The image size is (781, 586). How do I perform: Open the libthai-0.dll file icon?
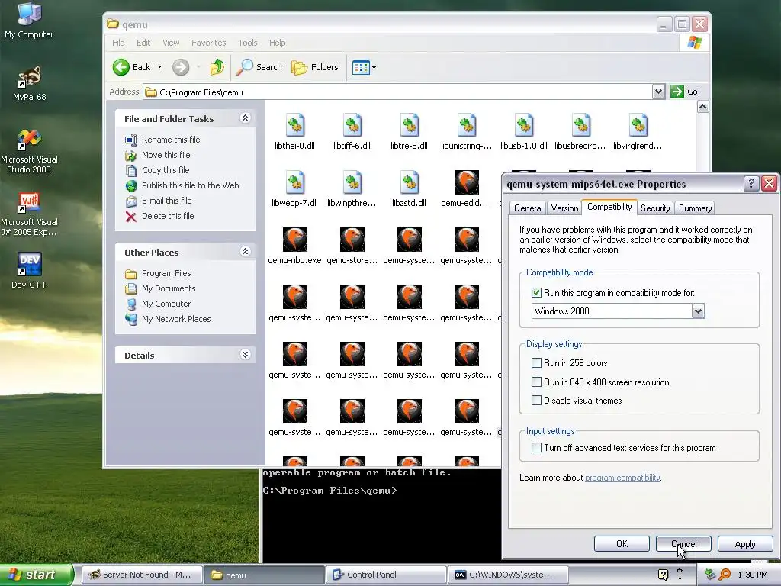click(x=294, y=125)
